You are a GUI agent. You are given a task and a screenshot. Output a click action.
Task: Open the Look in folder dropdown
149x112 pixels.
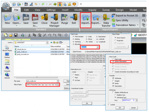(x=47, y=43)
